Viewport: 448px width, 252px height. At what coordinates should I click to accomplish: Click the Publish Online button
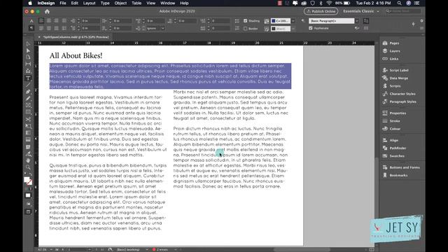321,11
